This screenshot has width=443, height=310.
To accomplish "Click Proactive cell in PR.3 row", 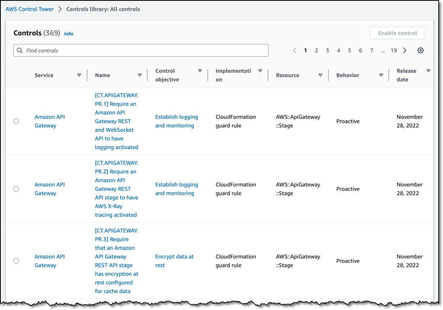I will (348, 261).
